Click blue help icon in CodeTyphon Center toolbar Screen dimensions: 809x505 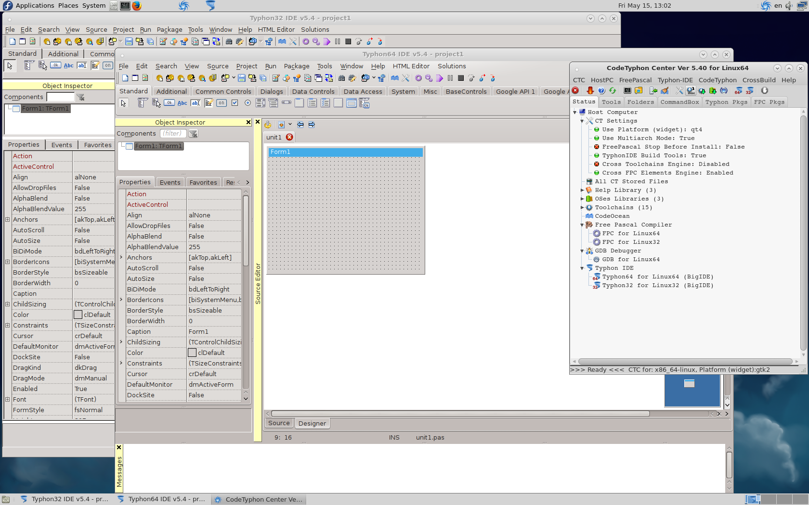click(x=601, y=90)
